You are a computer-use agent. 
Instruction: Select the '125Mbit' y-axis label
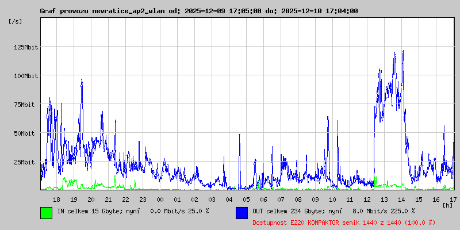click(x=26, y=47)
